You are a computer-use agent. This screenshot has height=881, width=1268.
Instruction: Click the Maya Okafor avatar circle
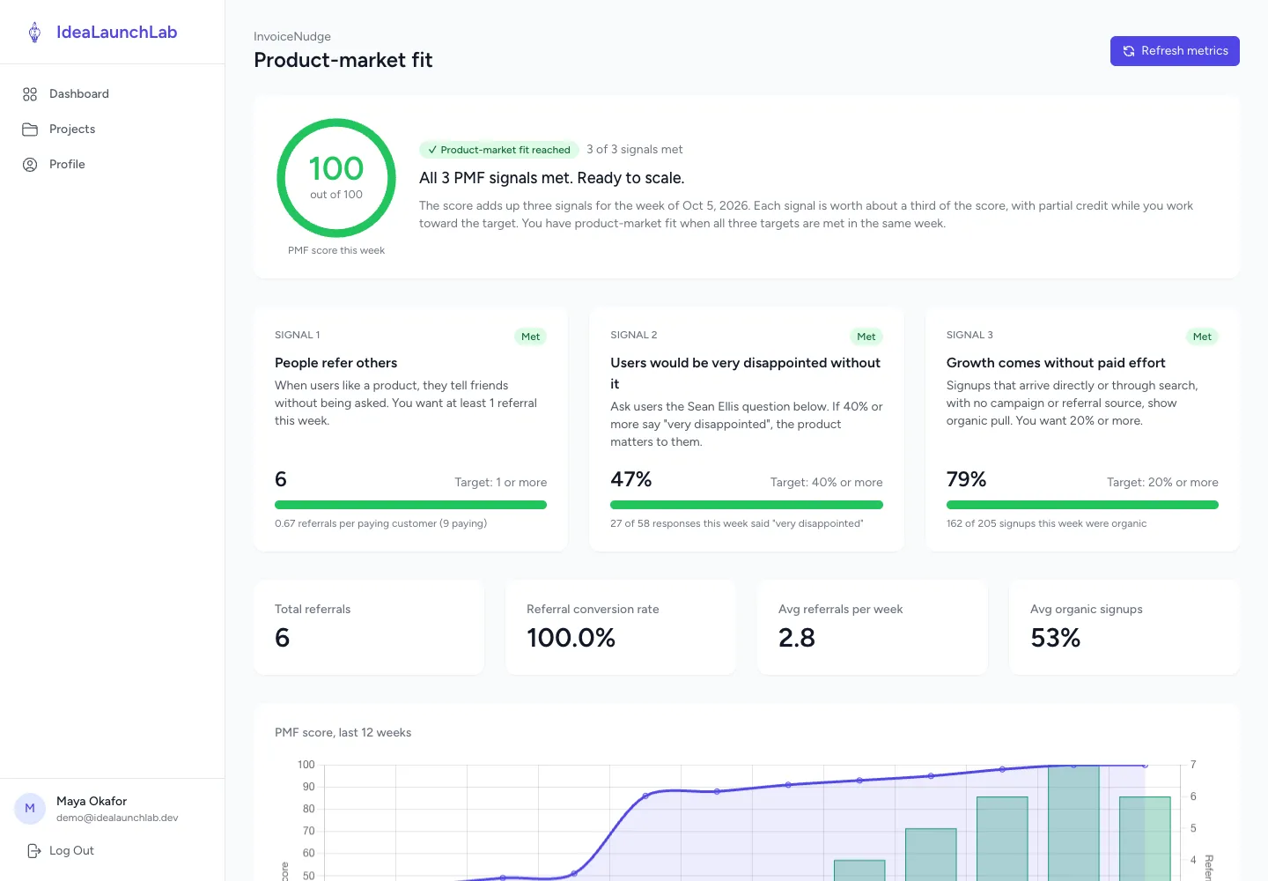(x=30, y=808)
